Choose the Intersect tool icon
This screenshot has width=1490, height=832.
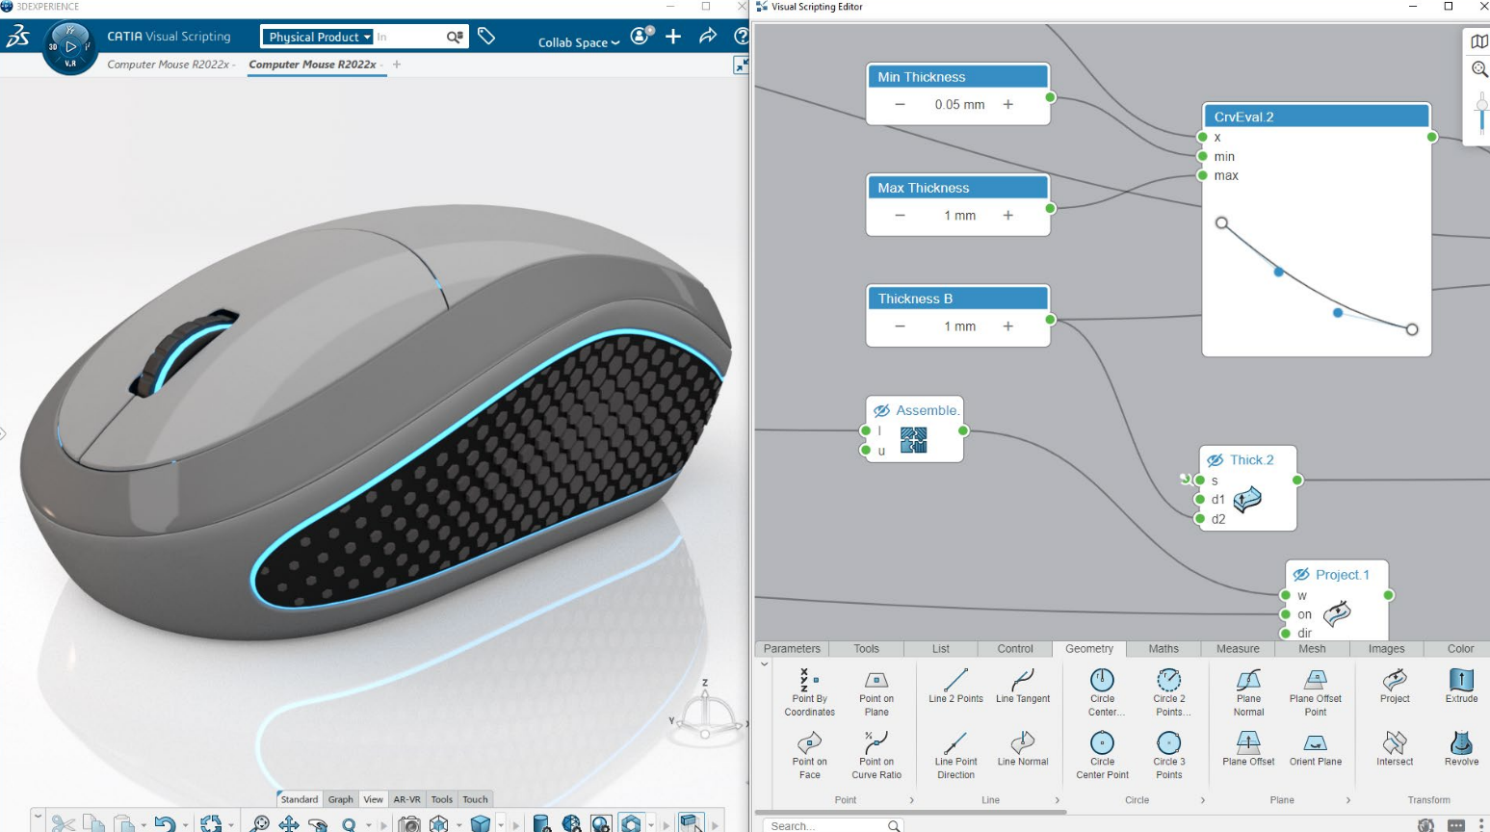coord(1394,742)
